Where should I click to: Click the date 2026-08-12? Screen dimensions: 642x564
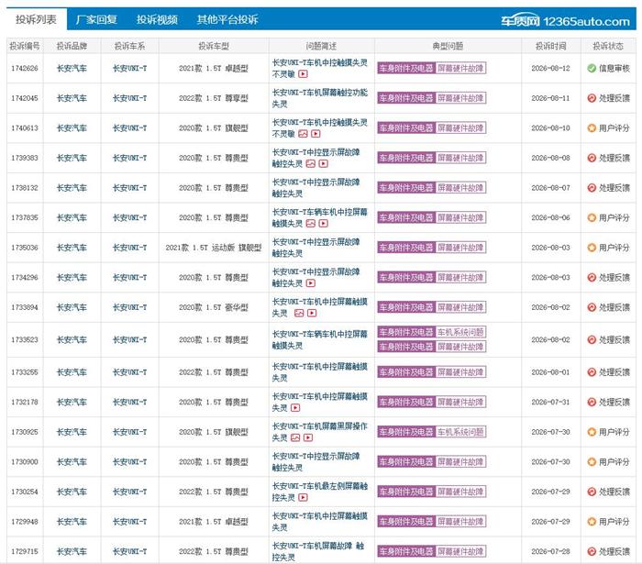[x=550, y=69]
